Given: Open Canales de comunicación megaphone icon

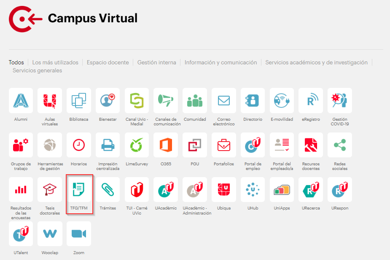Looking at the screenshot, I should coord(166,101).
